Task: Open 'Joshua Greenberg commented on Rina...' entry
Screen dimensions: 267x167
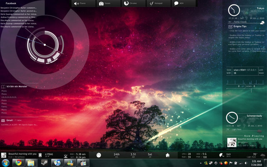Action: pos(18,17)
